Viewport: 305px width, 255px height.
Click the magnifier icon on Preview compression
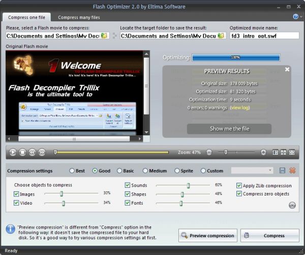184,235
